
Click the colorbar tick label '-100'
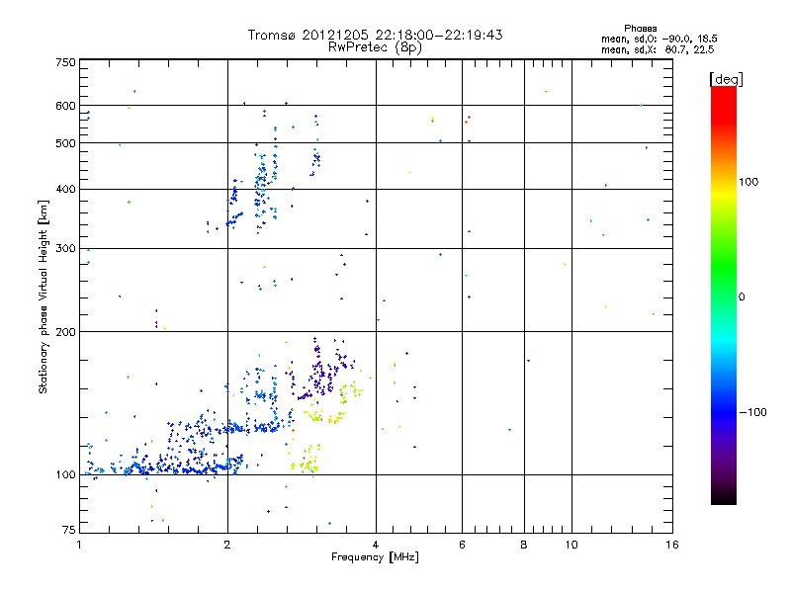tap(753, 412)
